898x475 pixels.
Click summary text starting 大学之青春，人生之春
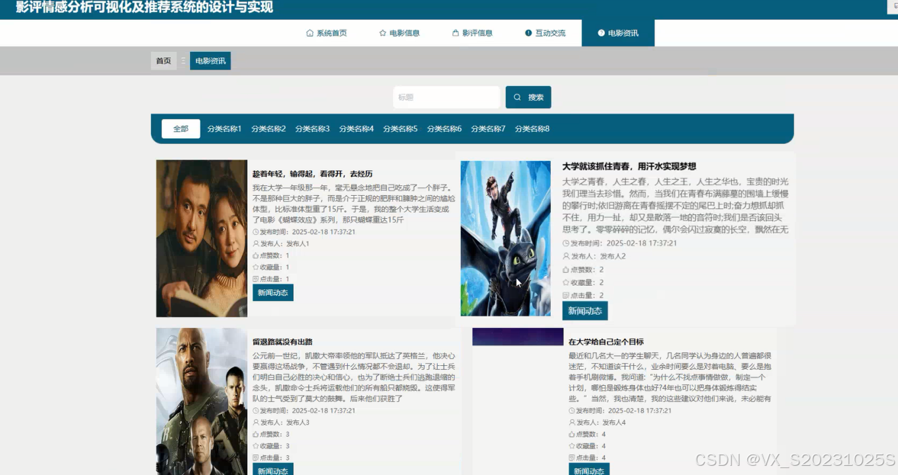pyautogui.click(x=676, y=206)
